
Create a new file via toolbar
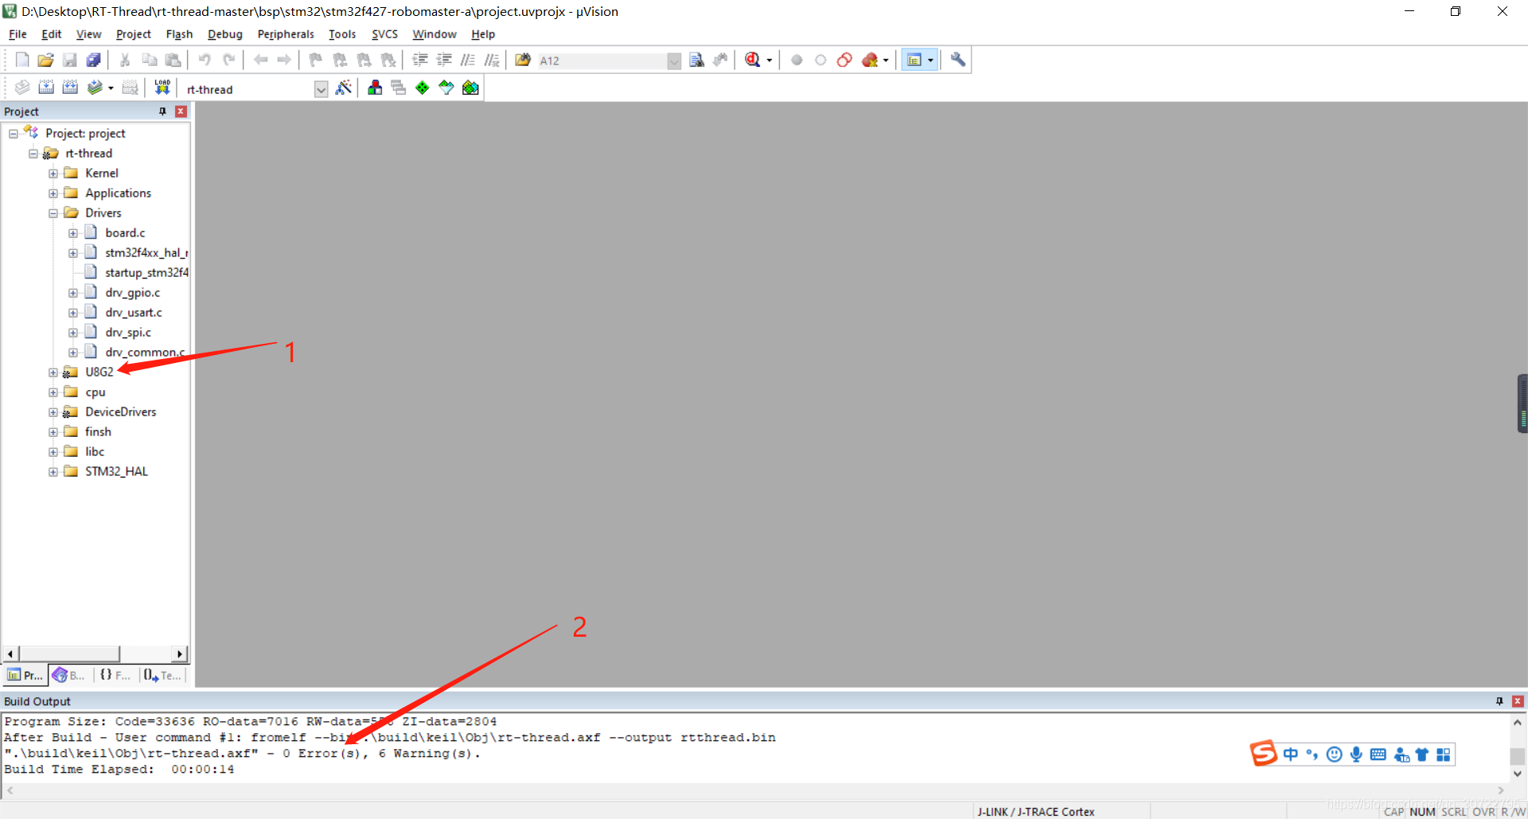(22, 60)
